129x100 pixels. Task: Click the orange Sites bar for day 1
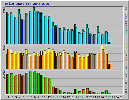[8, 59]
